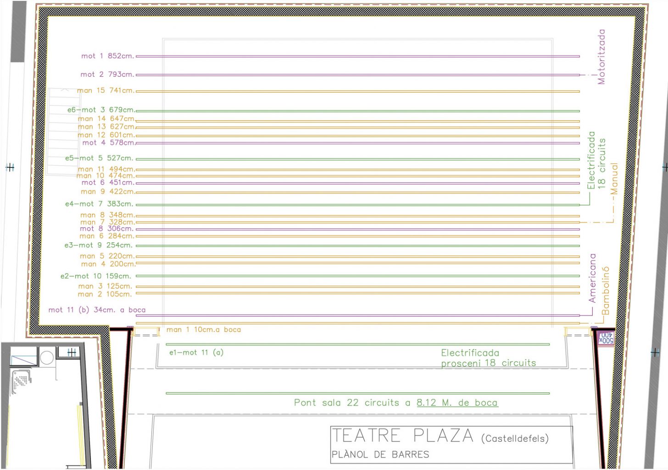Click the e3-mot 9 254cm label
Screen dimensions: 668x470
[98, 245]
